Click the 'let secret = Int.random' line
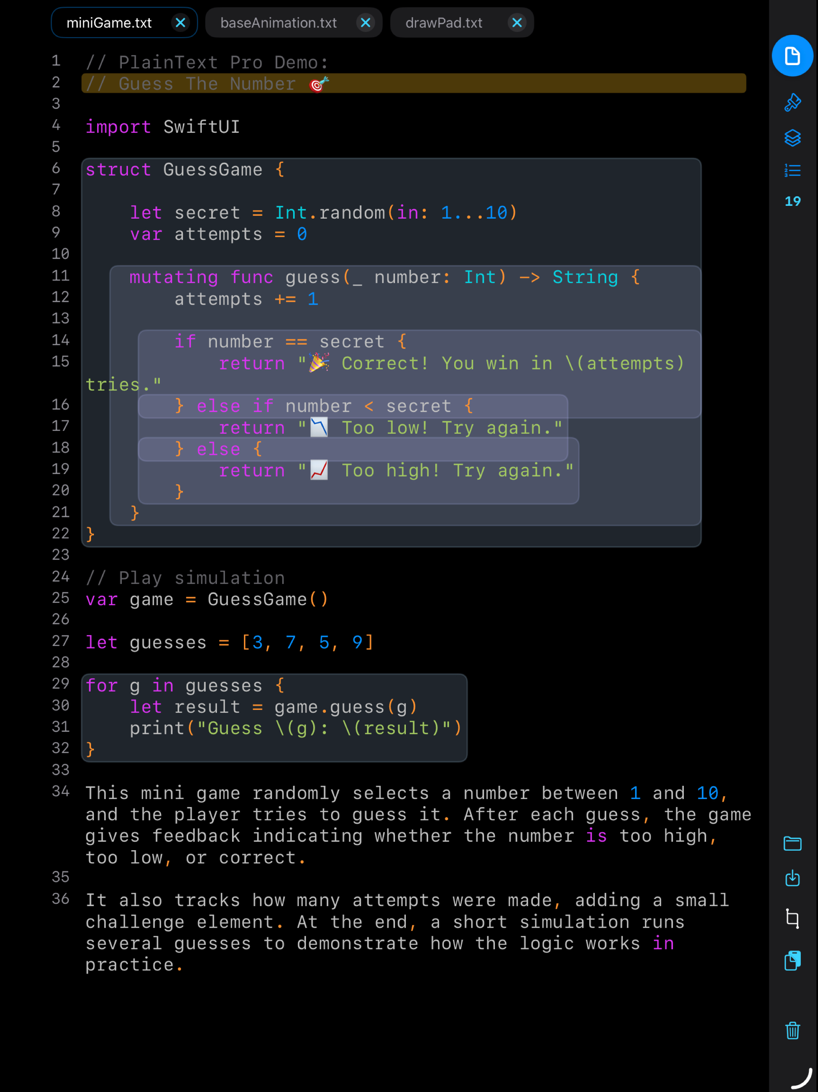Image resolution: width=818 pixels, height=1092 pixels. (324, 213)
